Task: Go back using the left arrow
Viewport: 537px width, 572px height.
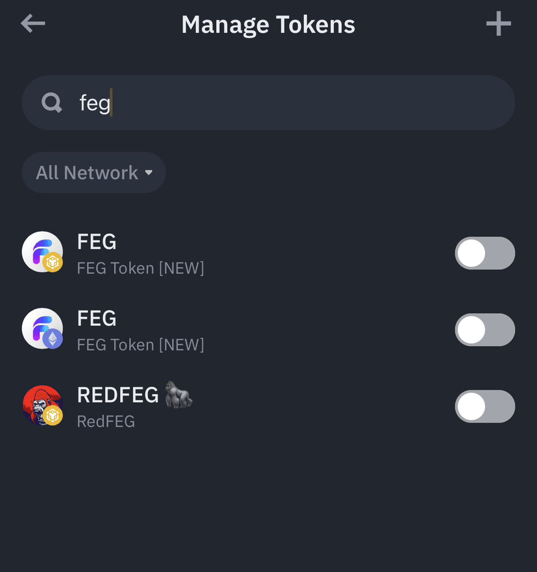Action: pyautogui.click(x=33, y=24)
